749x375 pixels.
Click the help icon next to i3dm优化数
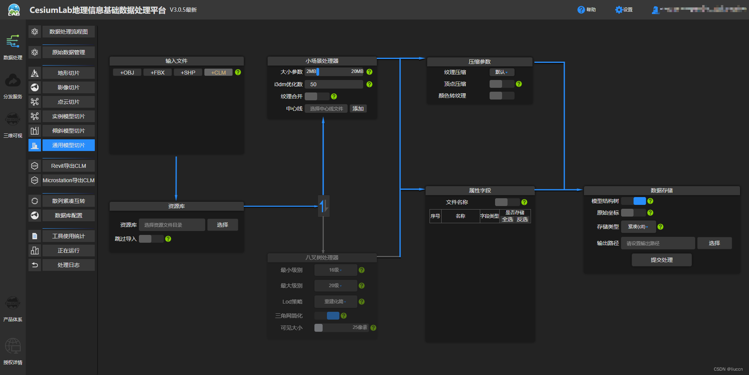(369, 84)
